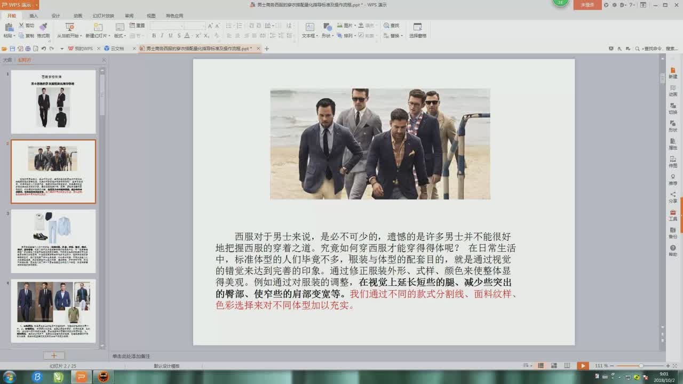
Task: Click the Windows Start button
Action: point(9,377)
